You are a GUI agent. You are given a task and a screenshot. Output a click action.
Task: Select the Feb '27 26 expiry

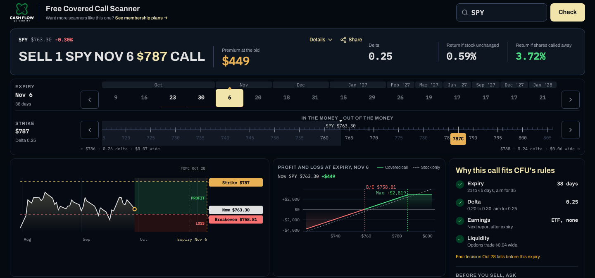tap(400, 98)
